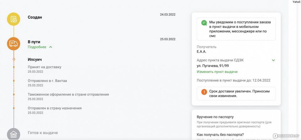Select the 'Отправлено в г. Вантаа' entry
Viewport: 301px width, 140px height.
(47, 80)
